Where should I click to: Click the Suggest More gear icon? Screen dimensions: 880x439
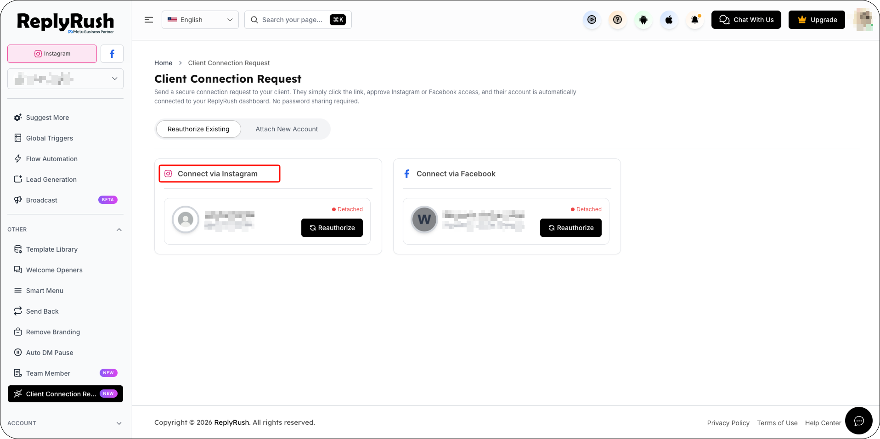tap(18, 118)
